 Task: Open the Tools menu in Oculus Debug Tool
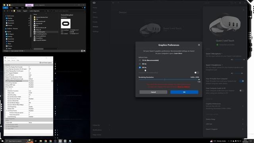(x=9, y=60)
